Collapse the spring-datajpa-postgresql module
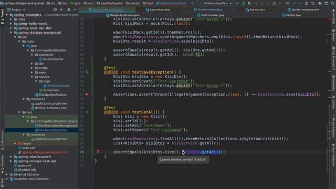 (x=11, y=33)
